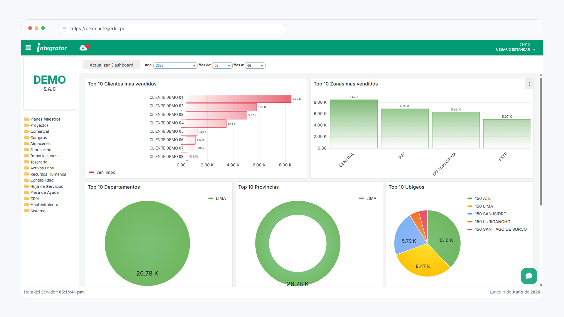Click the scrollbar down arrow
This screenshot has width=564, height=317.
pos(541,285)
